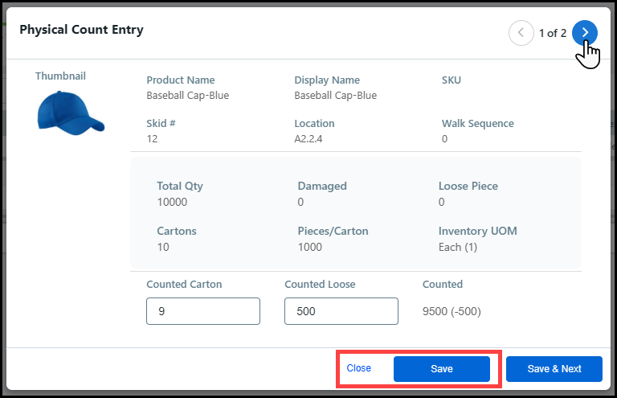Click the SKU field label

coord(452,80)
